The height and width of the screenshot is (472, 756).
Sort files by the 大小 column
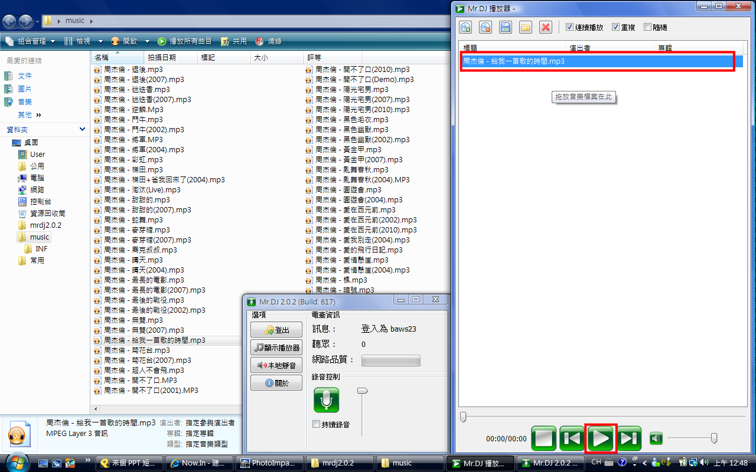277,57
